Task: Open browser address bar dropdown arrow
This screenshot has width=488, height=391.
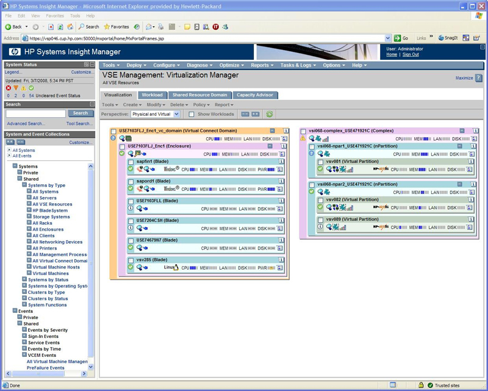Action: click(388, 38)
